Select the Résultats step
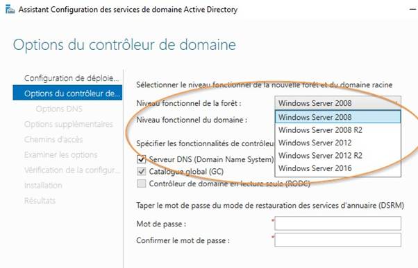 tap(40, 200)
